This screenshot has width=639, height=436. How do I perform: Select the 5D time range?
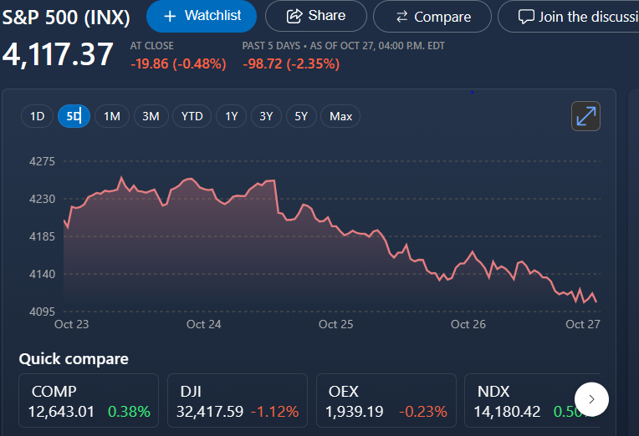point(74,116)
